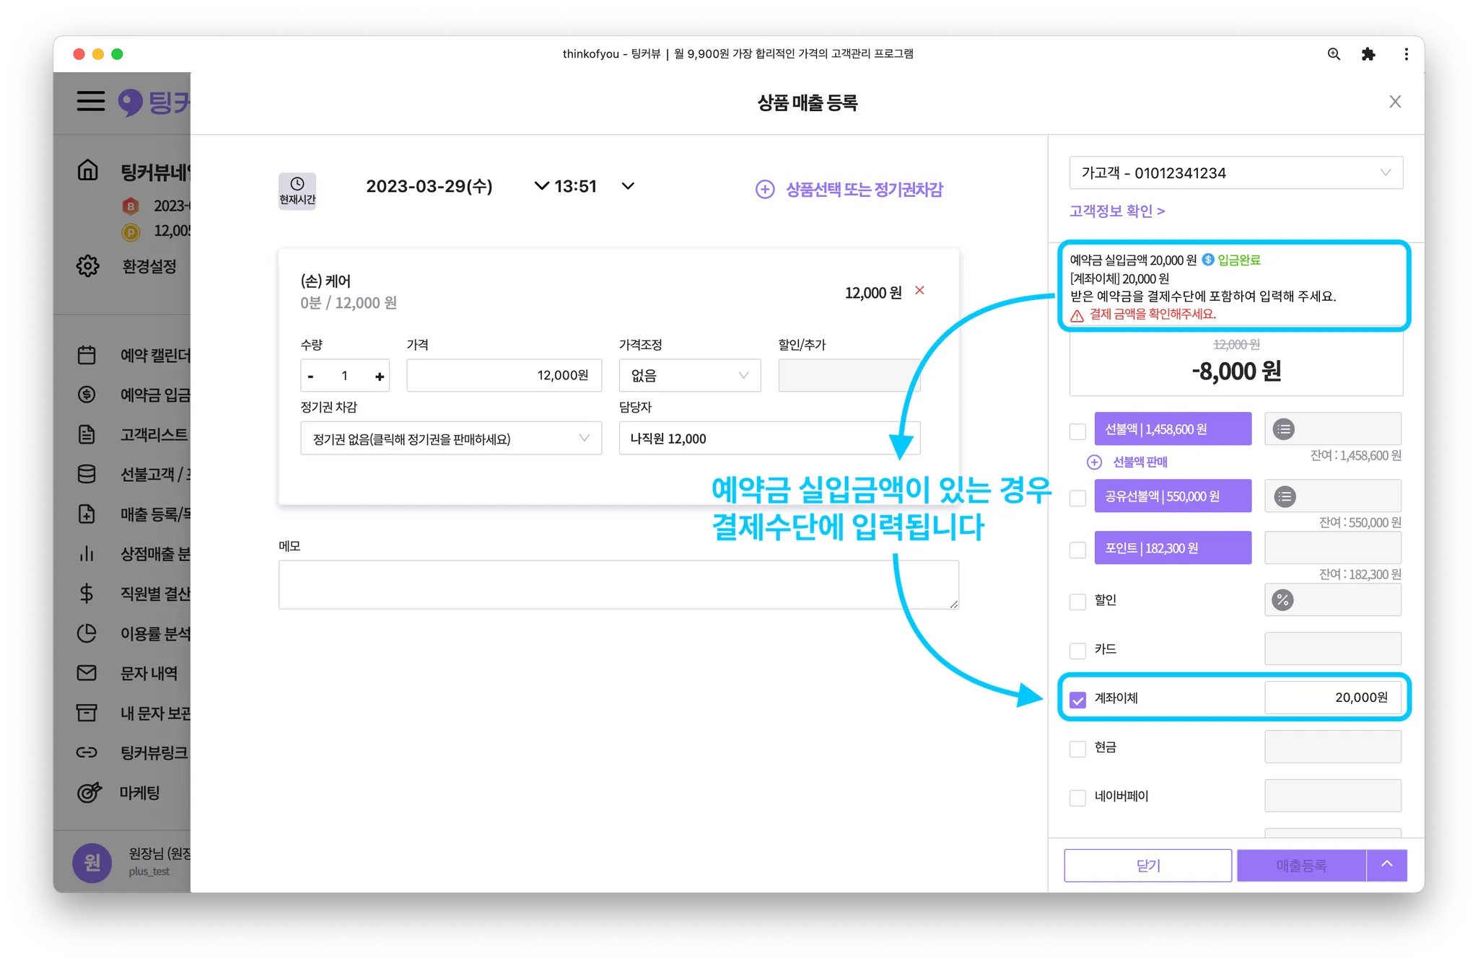This screenshot has height=963, width=1478.
Task: Click the 메모 text area
Action: tap(618, 584)
